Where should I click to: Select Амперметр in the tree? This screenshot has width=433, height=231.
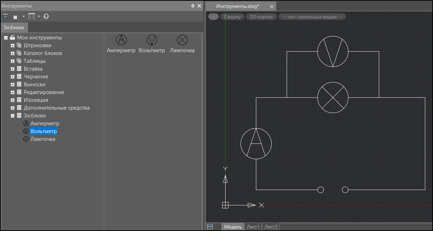(45, 123)
